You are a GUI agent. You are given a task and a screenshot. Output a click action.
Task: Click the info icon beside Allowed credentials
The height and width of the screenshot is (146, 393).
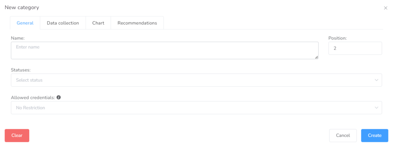pyautogui.click(x=59, y=97)
